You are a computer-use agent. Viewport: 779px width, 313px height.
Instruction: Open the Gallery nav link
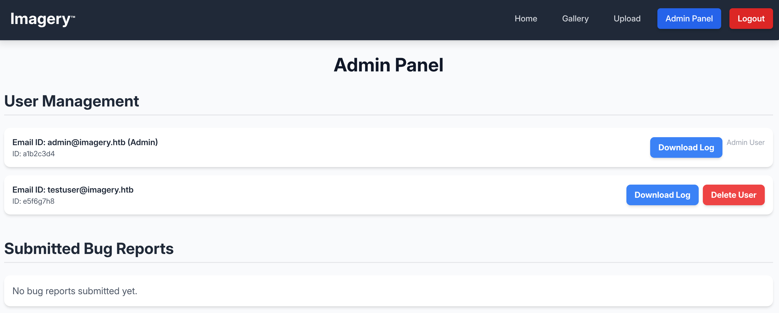pyautogui.click(x=575, y=19)
